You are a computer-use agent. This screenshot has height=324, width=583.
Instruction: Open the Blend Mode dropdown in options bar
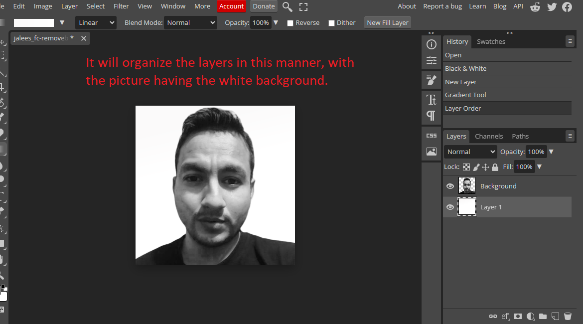pos(191,22)
